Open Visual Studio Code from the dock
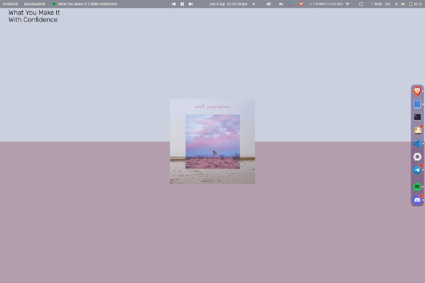Screen dimensions: 425x283 click(x=418, y=144)
